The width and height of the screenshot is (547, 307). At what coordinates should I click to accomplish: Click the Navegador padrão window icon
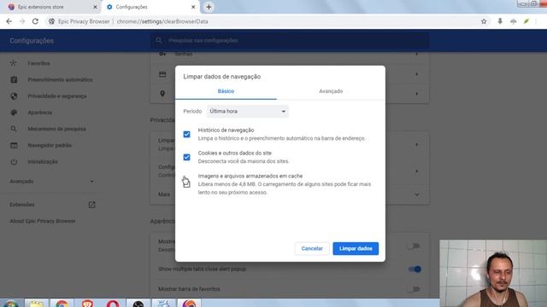(14, 145)
